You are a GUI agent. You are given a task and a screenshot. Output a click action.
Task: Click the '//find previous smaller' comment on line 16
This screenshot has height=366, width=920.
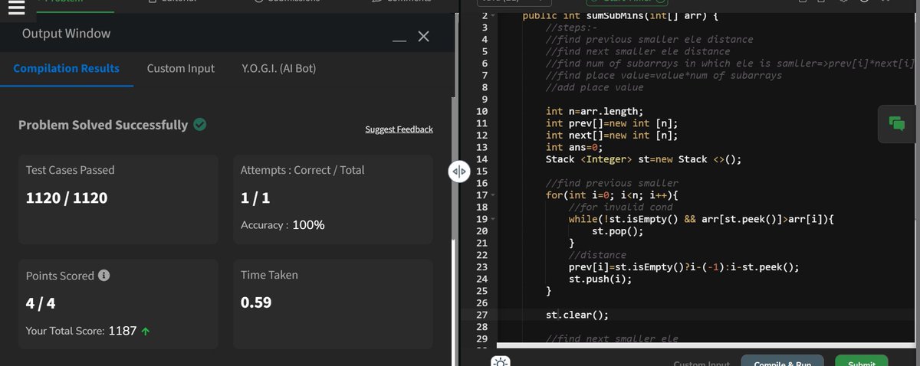coord(612,183)
